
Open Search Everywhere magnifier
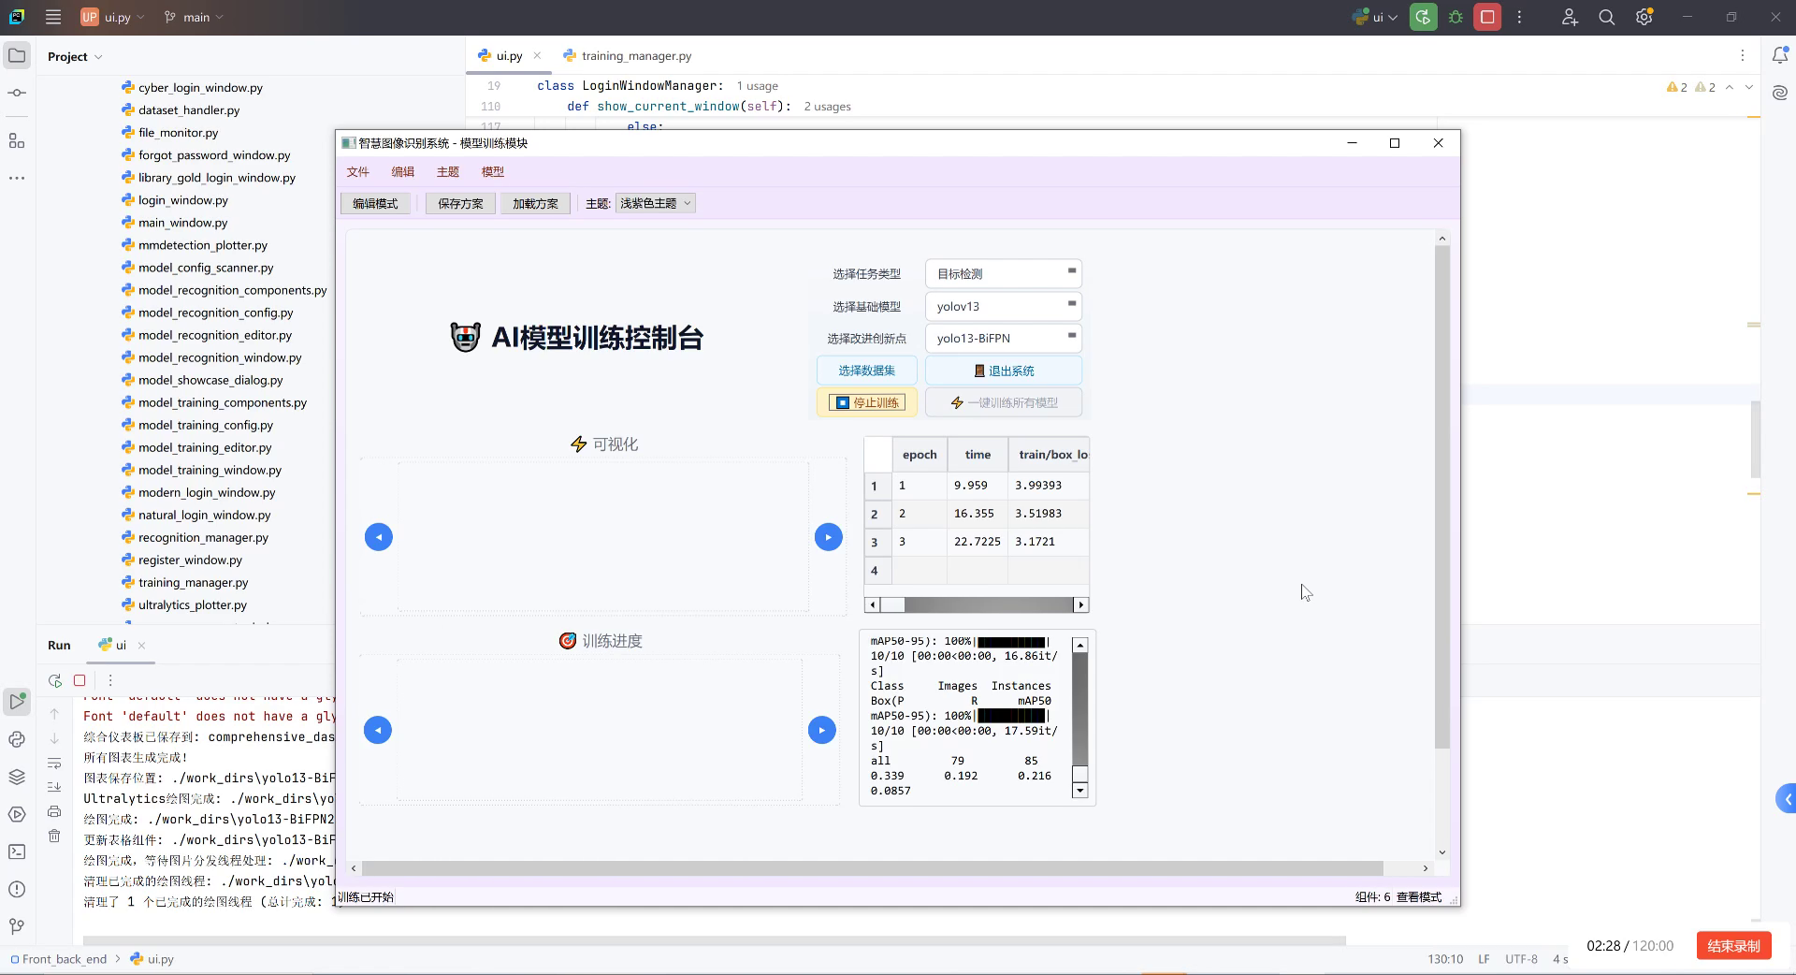pos(1607,17)
